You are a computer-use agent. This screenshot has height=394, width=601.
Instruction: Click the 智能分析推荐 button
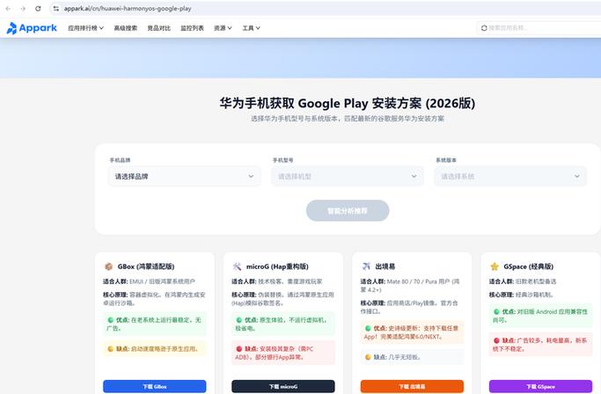pyautogui.click(x=348, y=210)
